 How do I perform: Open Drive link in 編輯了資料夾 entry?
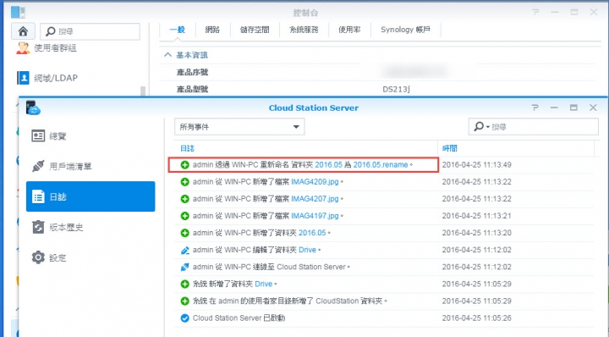pyautogui.click(x=307, y=250)
